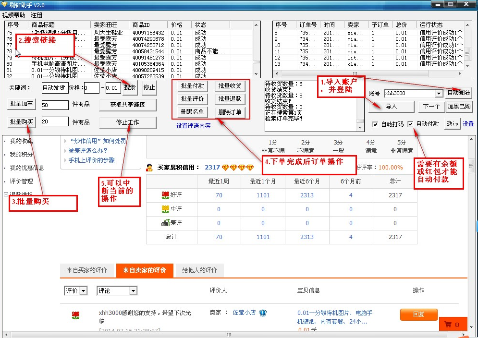Expand the 退款维权 tree node

tap(6, 194)
